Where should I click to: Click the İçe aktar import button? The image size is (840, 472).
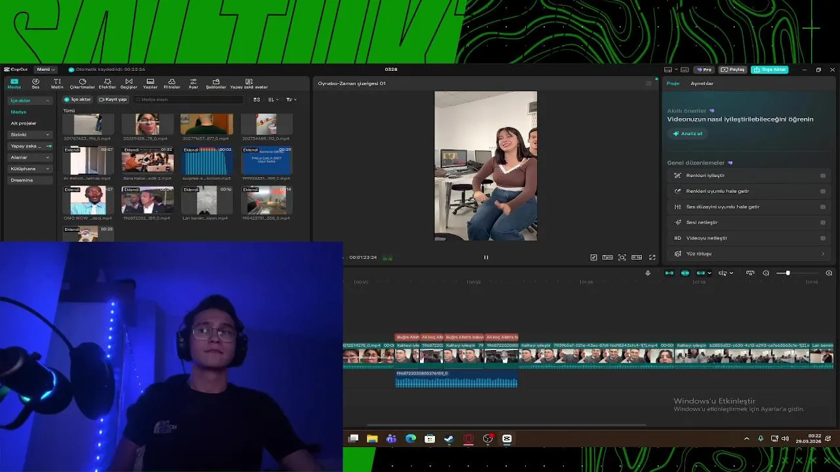click(77, 100)
